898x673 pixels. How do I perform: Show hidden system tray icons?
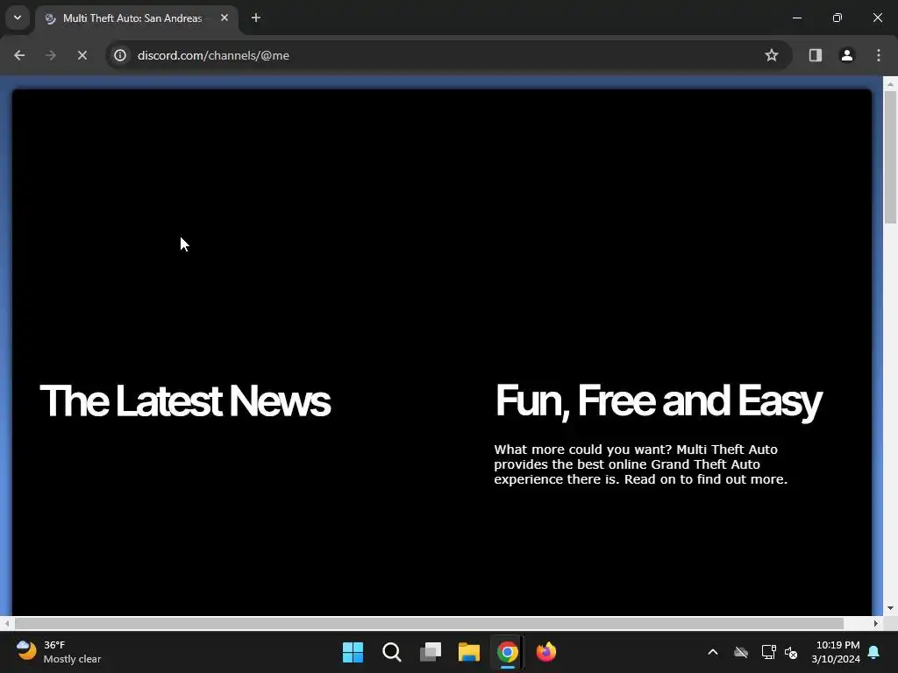(713, 652)
